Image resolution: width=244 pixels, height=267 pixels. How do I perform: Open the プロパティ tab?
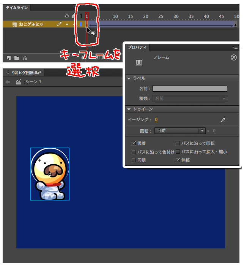pos(137,47)
